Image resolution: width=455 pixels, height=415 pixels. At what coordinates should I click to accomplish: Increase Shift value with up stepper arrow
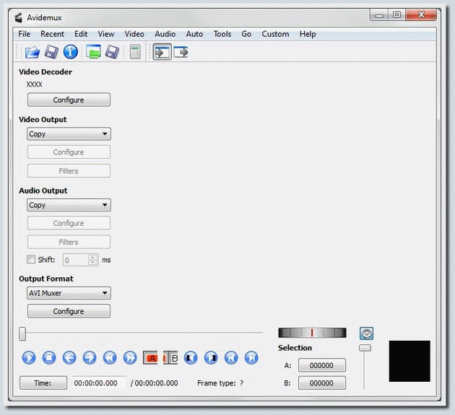click(x=93, y=257)
